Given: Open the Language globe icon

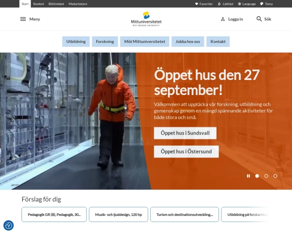Looking at the screenshot, I should click(239, 4).
